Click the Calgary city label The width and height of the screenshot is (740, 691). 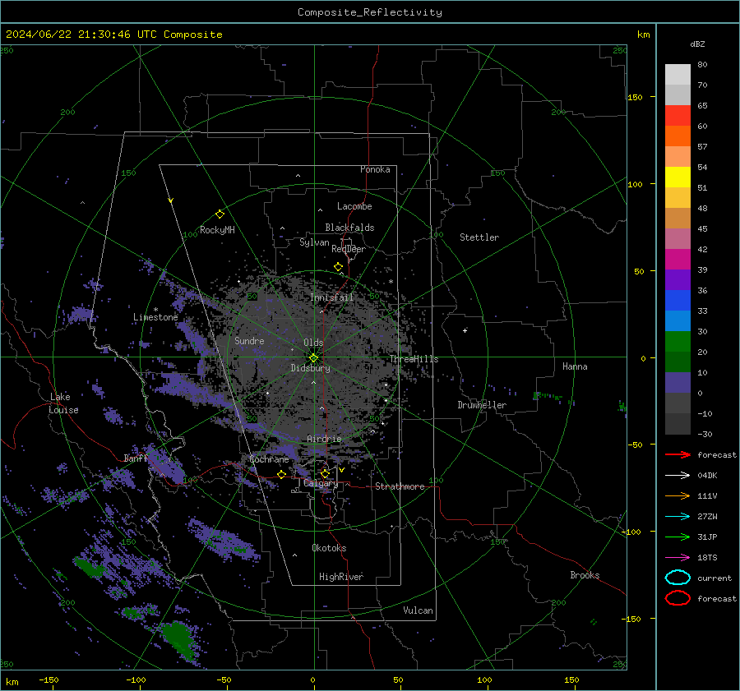[321, 483]
